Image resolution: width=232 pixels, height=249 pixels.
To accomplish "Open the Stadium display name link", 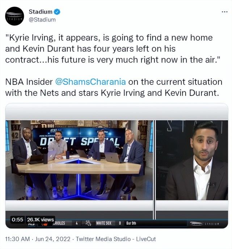I will [41, 12].
